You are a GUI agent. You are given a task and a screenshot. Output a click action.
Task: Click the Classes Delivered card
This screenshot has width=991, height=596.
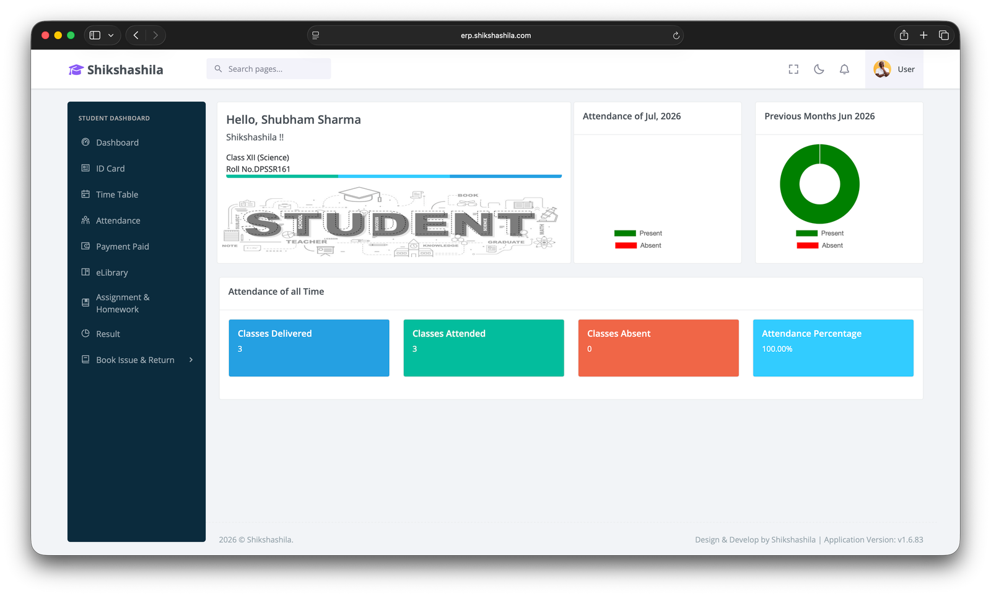[x=309, y=348]
